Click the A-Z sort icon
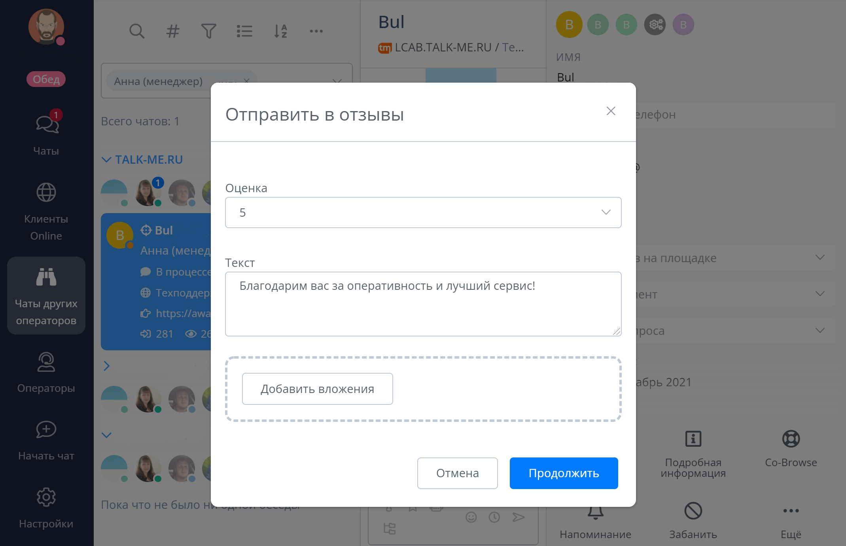 tap(280, 31)
